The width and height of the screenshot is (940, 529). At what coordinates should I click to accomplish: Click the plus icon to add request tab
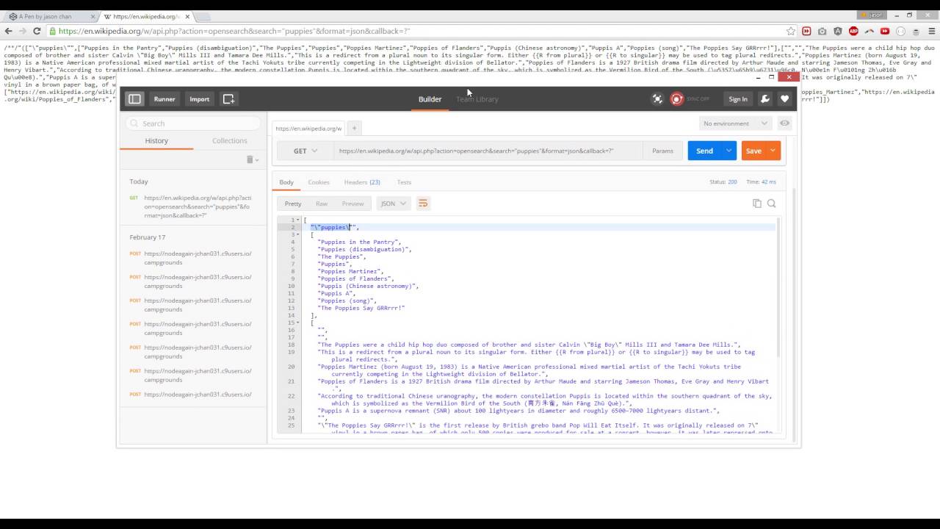(x=354, y=128)
